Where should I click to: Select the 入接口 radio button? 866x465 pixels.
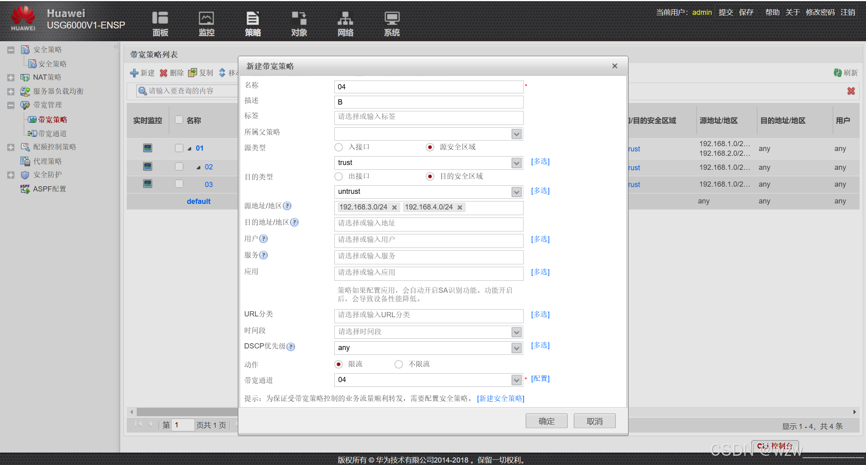click(339, 147)
